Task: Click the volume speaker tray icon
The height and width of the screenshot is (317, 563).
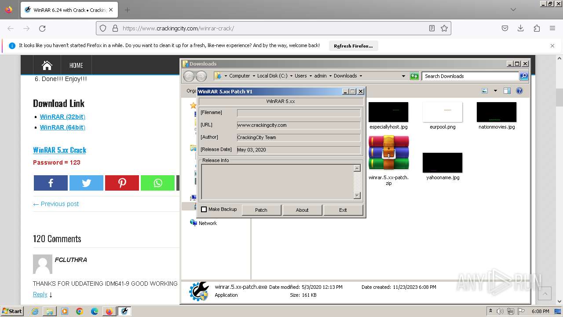Action: pyautogui.click(x=501, y=311)
